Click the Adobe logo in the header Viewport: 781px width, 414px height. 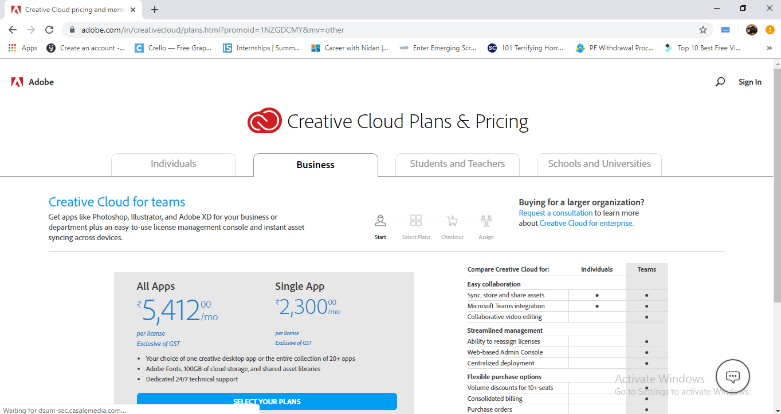(33, 82)
